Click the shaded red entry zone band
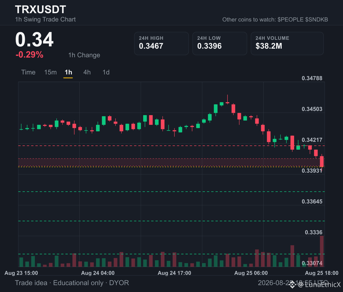Viewport: 343px width, 292px height. tap(171, 162)
